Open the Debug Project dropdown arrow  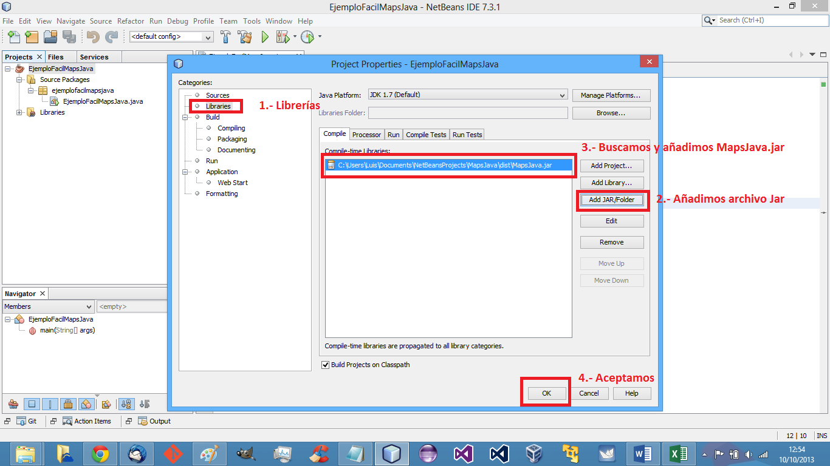tap(295, 36)
